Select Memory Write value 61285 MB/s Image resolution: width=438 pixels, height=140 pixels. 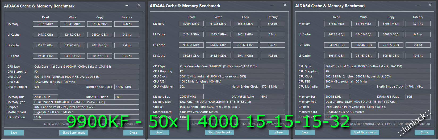point(218,24)
